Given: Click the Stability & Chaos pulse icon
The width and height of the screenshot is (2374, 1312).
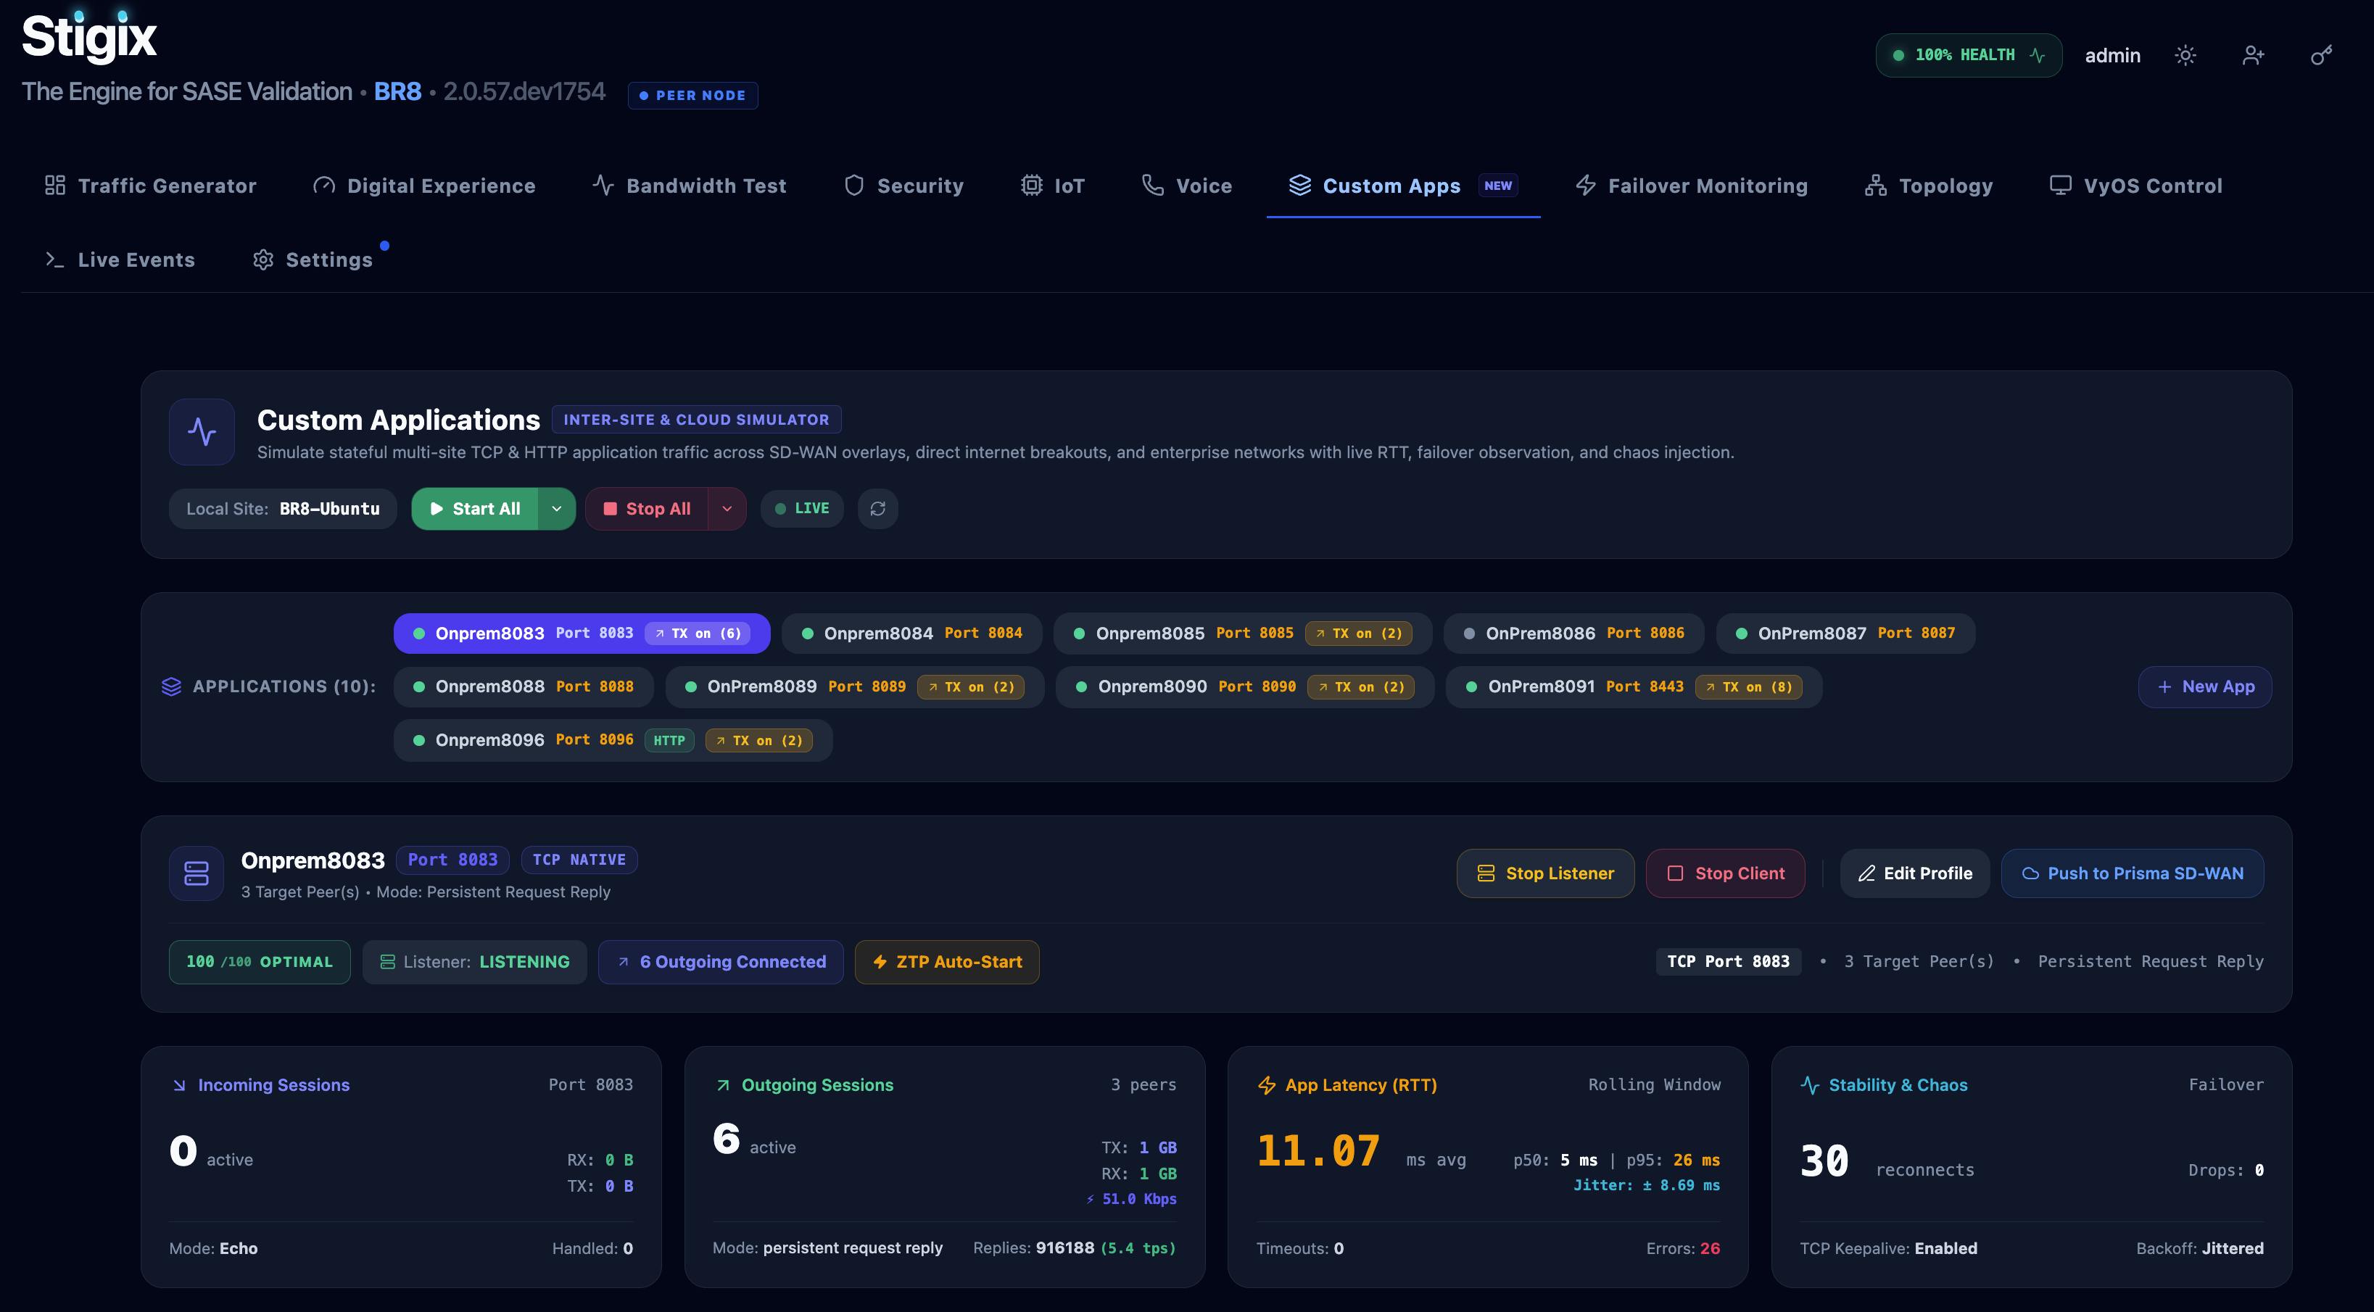Looking at the screenshot, I should click(1810, 1085).
